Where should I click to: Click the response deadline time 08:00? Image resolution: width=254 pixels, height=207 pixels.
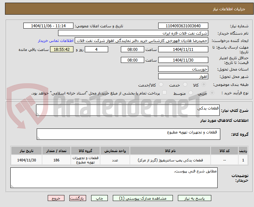[133, 49]
